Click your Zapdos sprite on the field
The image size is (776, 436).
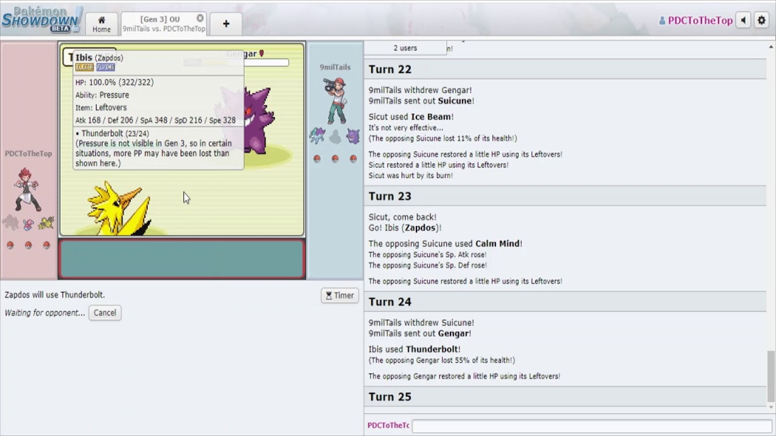[120, 208]
